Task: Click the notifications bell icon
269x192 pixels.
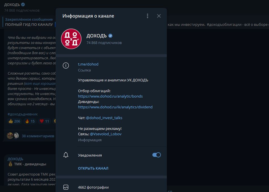Action: click(66, 155)
